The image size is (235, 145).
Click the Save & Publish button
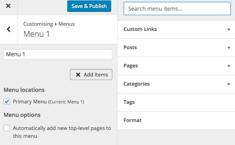click(89, 6)
